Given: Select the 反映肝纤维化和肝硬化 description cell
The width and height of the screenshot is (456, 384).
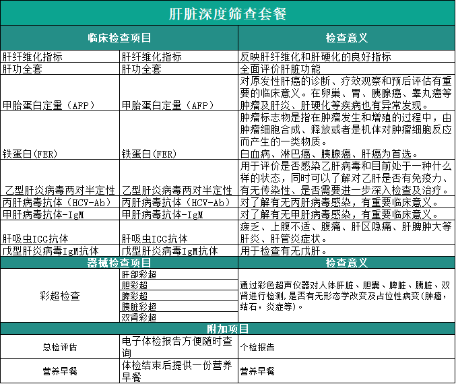Looking at the screenshot, I should 346,57.
